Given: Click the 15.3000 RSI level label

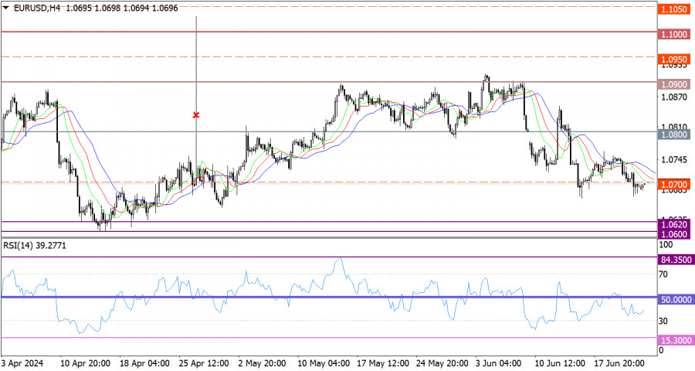Looking at the screenshot, I should coord(676,340).
